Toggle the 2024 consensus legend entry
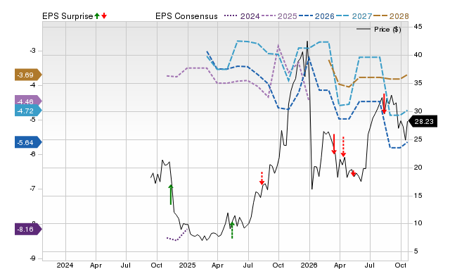The image size is (450, 269). (242, 16)
